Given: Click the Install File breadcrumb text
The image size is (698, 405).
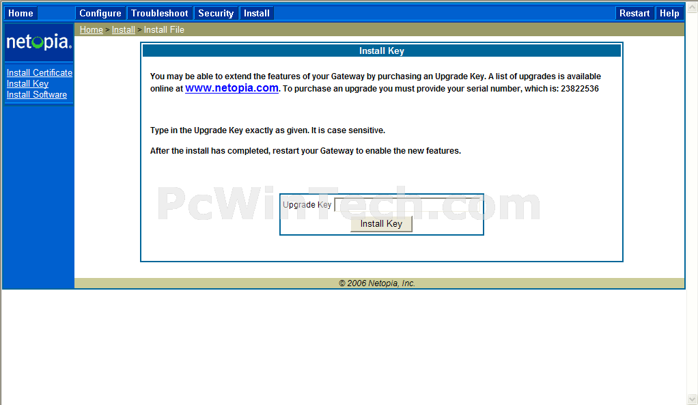Looking at the screenshot, I should 164,30.
